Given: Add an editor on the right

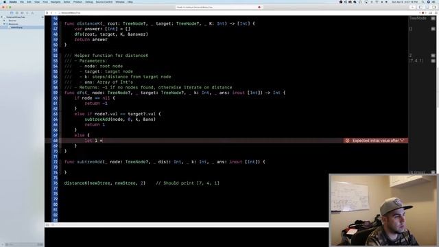Looking at the screenshot, I should click(x=436, y=13).
